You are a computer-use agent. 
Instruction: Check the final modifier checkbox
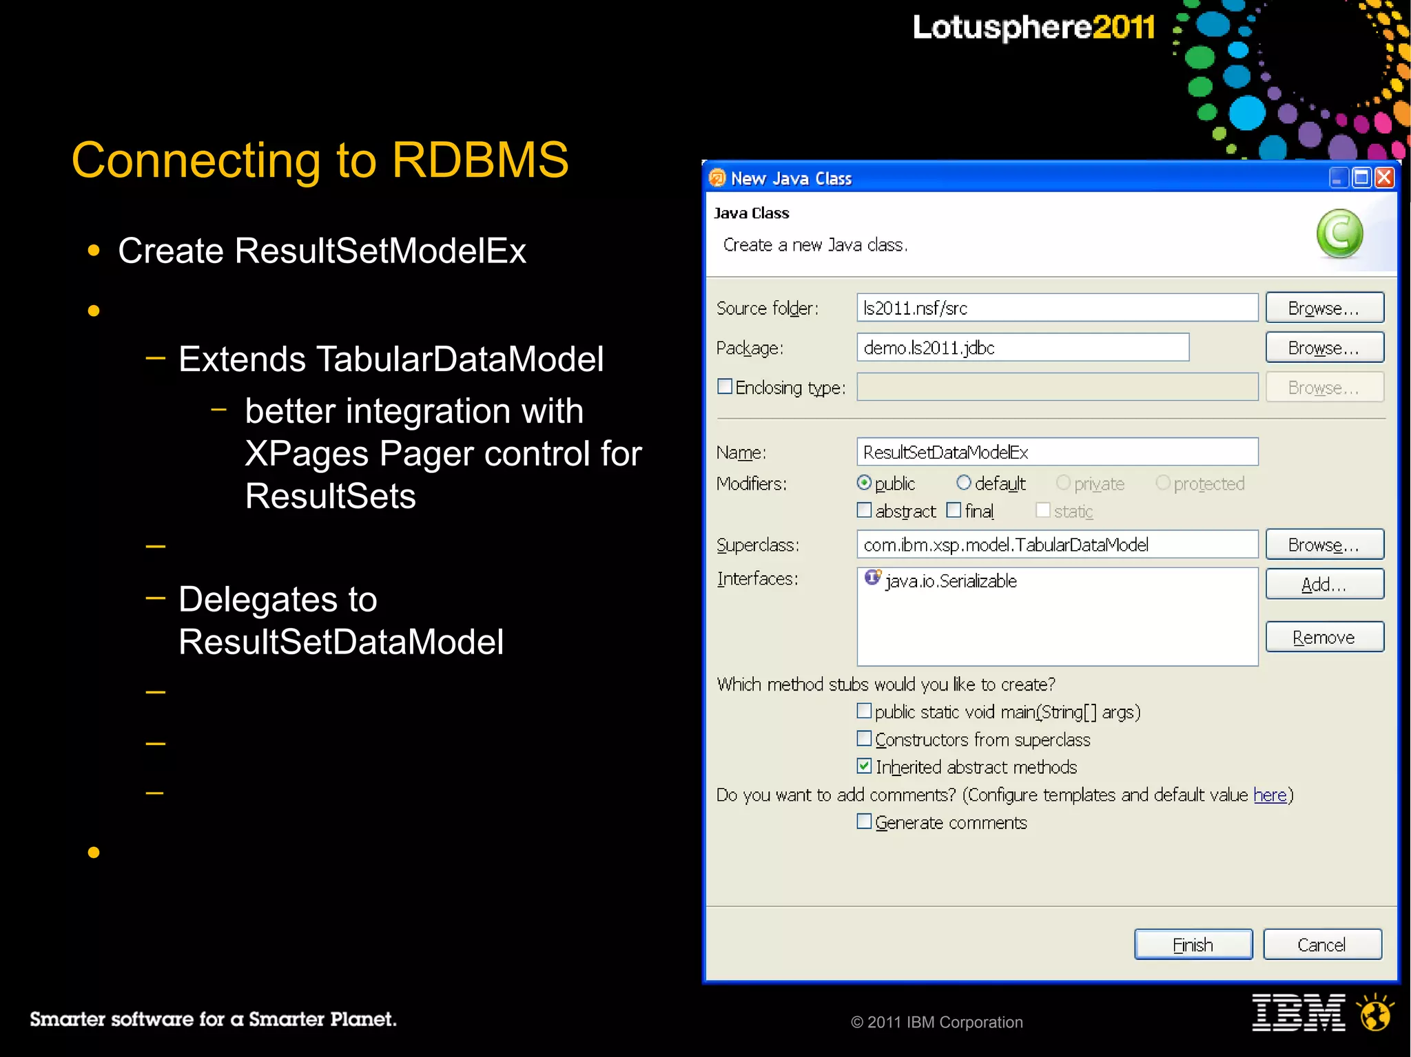tap(954, 510)
